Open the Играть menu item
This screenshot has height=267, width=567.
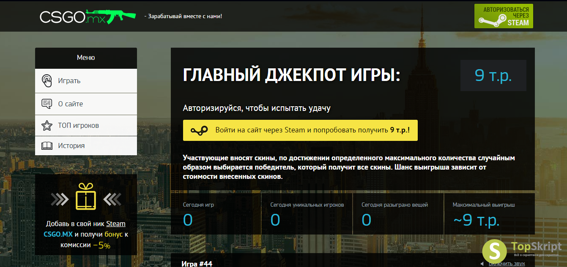(x=86, y=81)
